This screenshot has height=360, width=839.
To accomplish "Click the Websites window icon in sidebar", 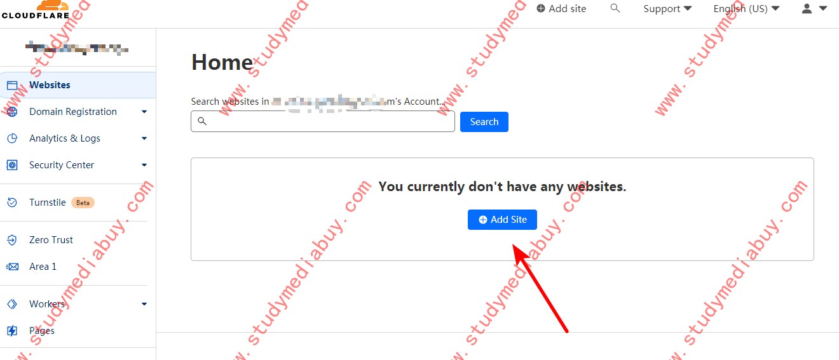I will tap(11, 85).
